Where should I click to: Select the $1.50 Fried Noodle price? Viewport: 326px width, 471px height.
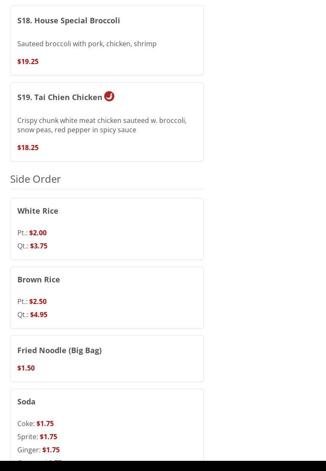[26, 368]
